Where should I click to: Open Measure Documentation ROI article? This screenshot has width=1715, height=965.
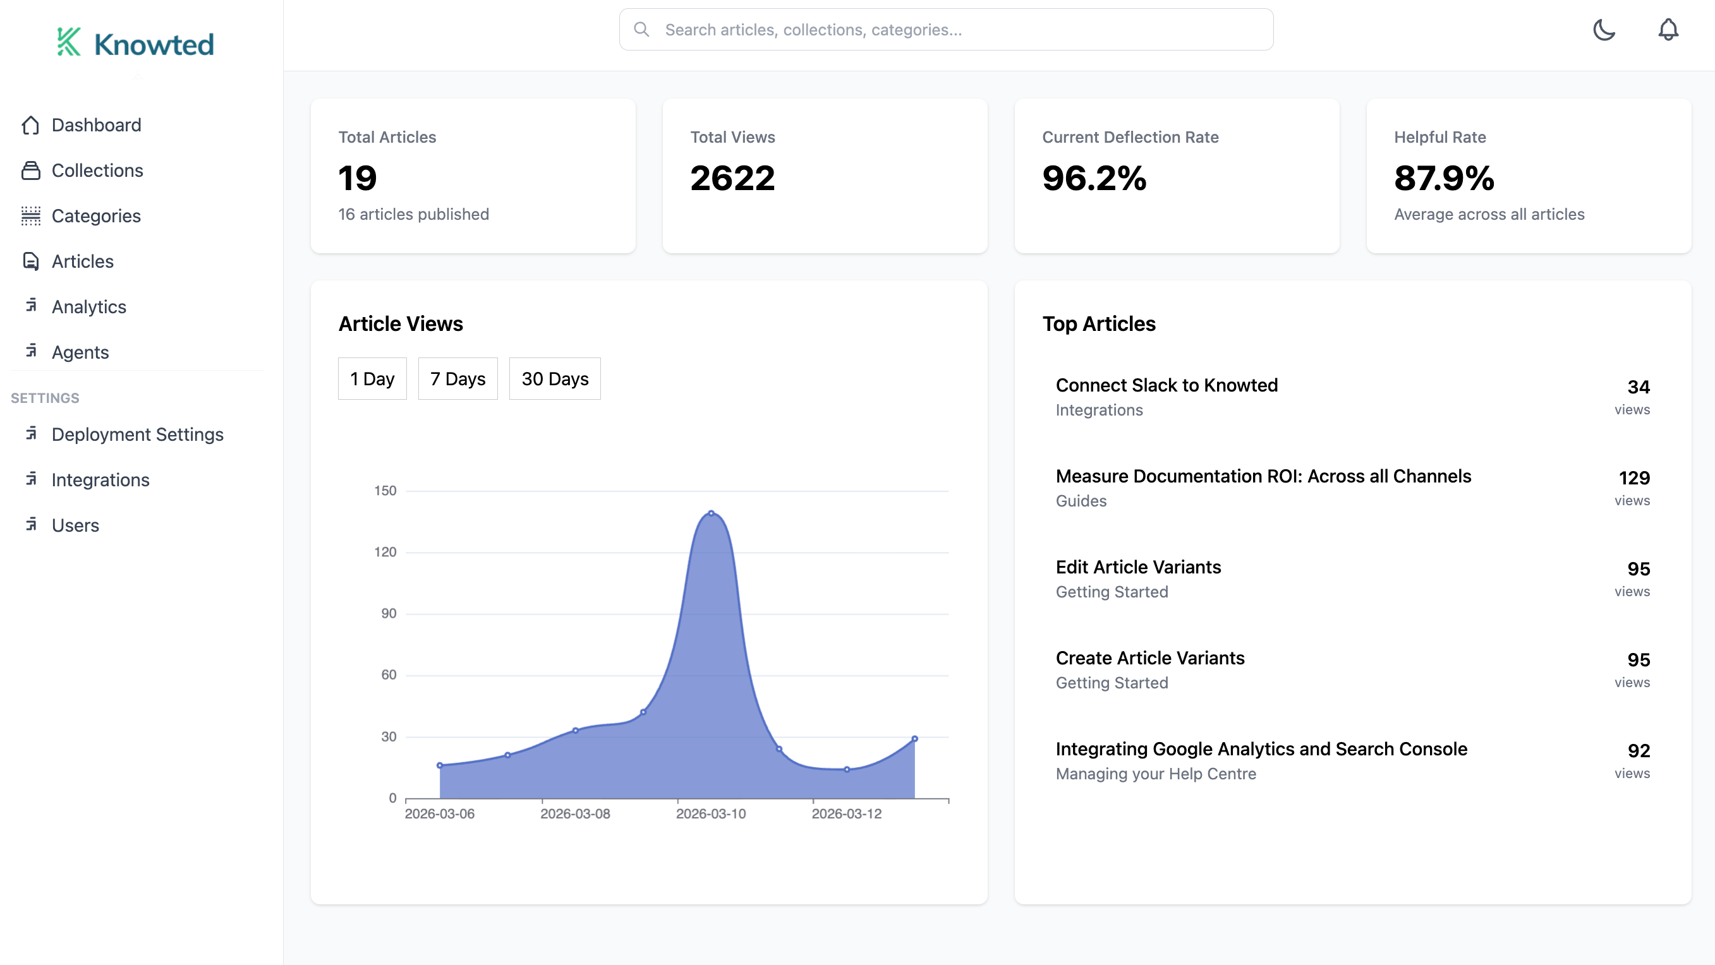pos(1263,477)
